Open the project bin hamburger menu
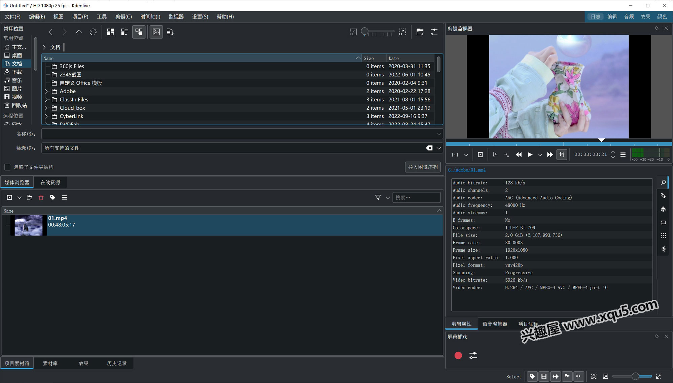Image resolution: width=673 pixels, height=383 pixels. point(64,198)
